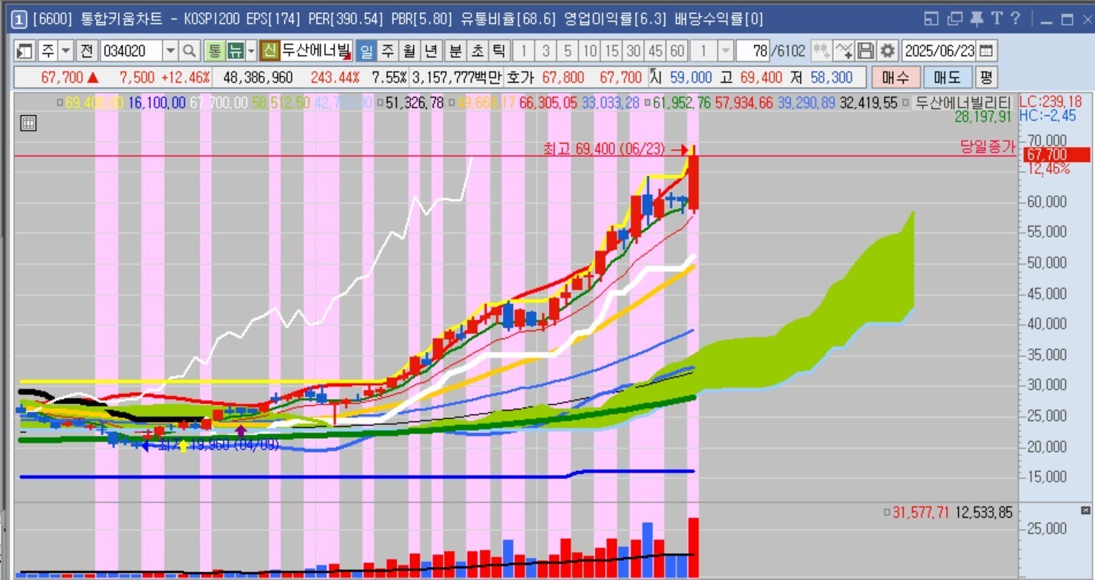Click the 평 button
This screenshot has width=1095, height=580.
click(985, 77)
